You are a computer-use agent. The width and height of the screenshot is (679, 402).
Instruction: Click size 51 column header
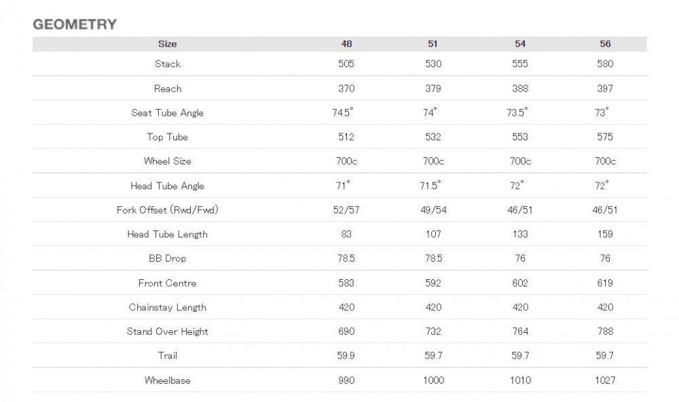tap(433, 43)
